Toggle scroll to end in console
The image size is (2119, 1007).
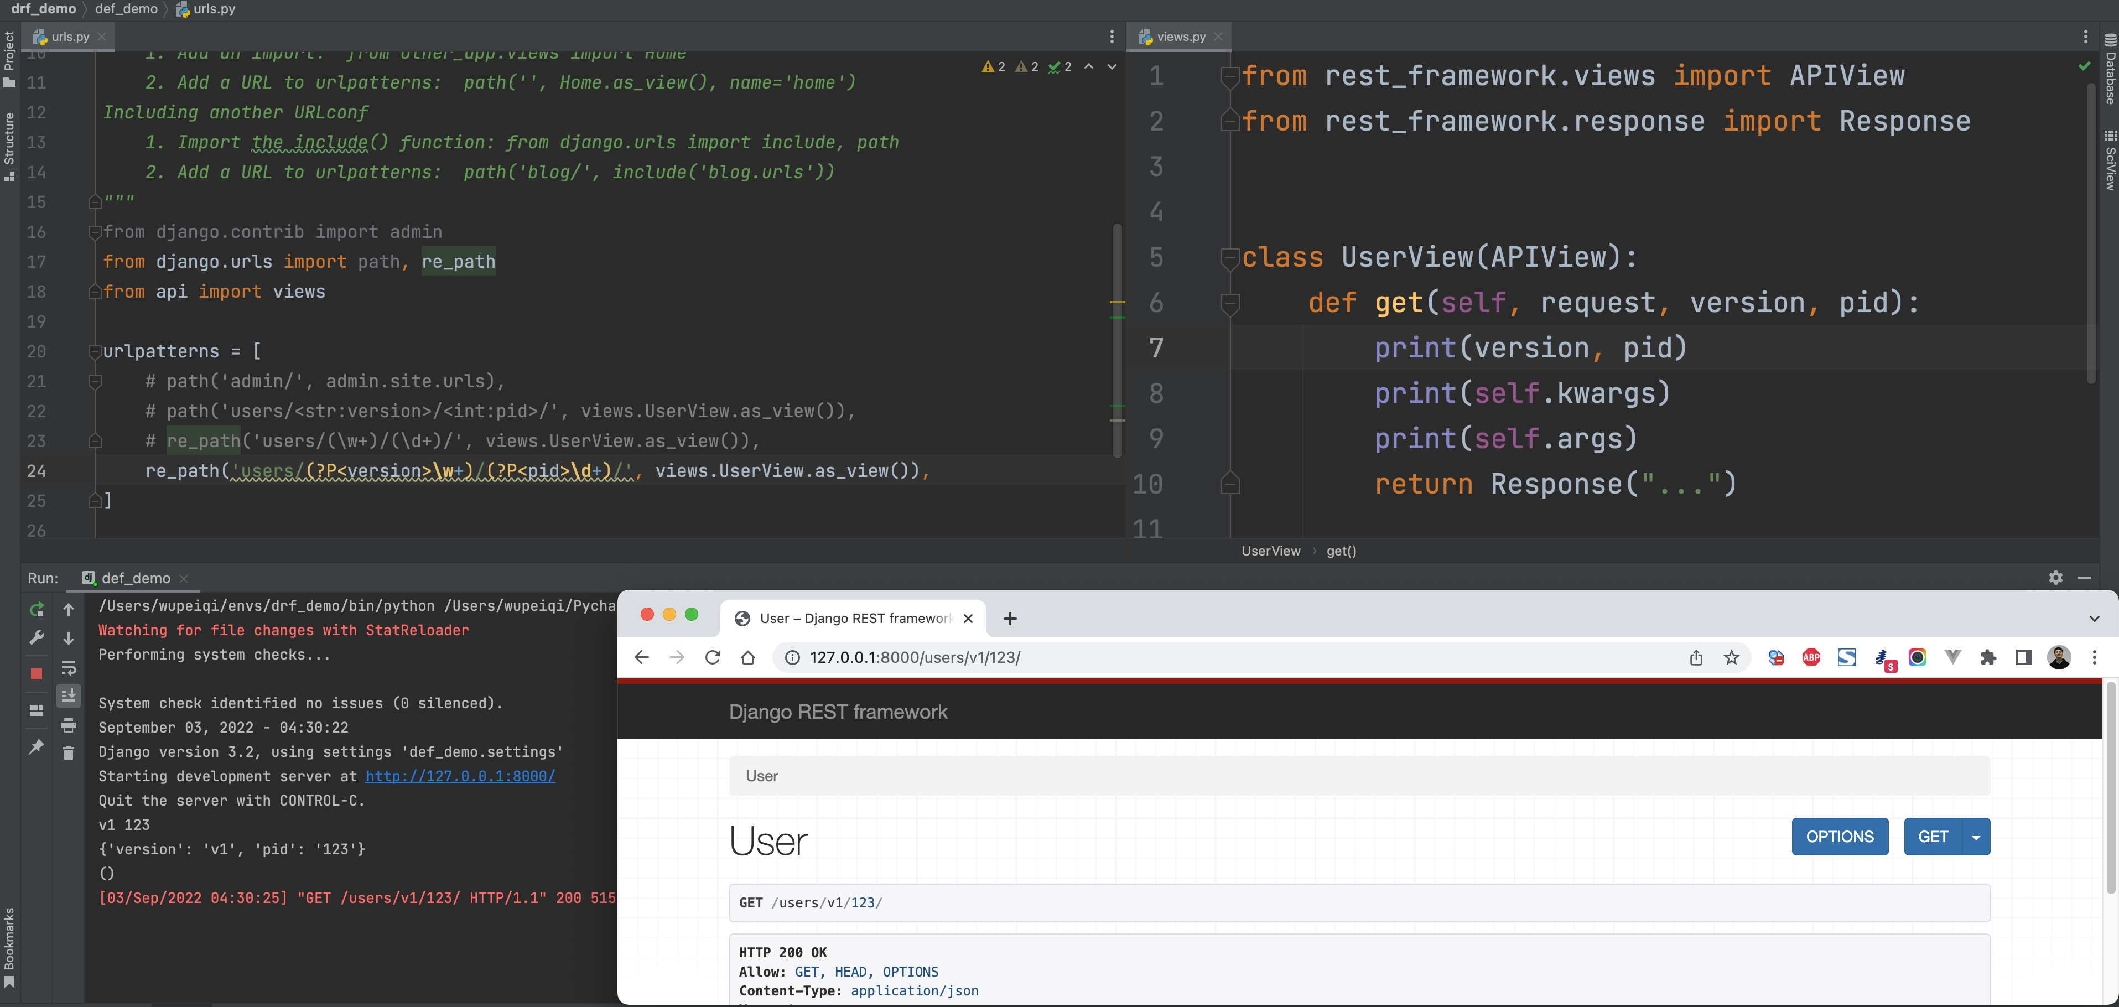(x=68, y=696)
